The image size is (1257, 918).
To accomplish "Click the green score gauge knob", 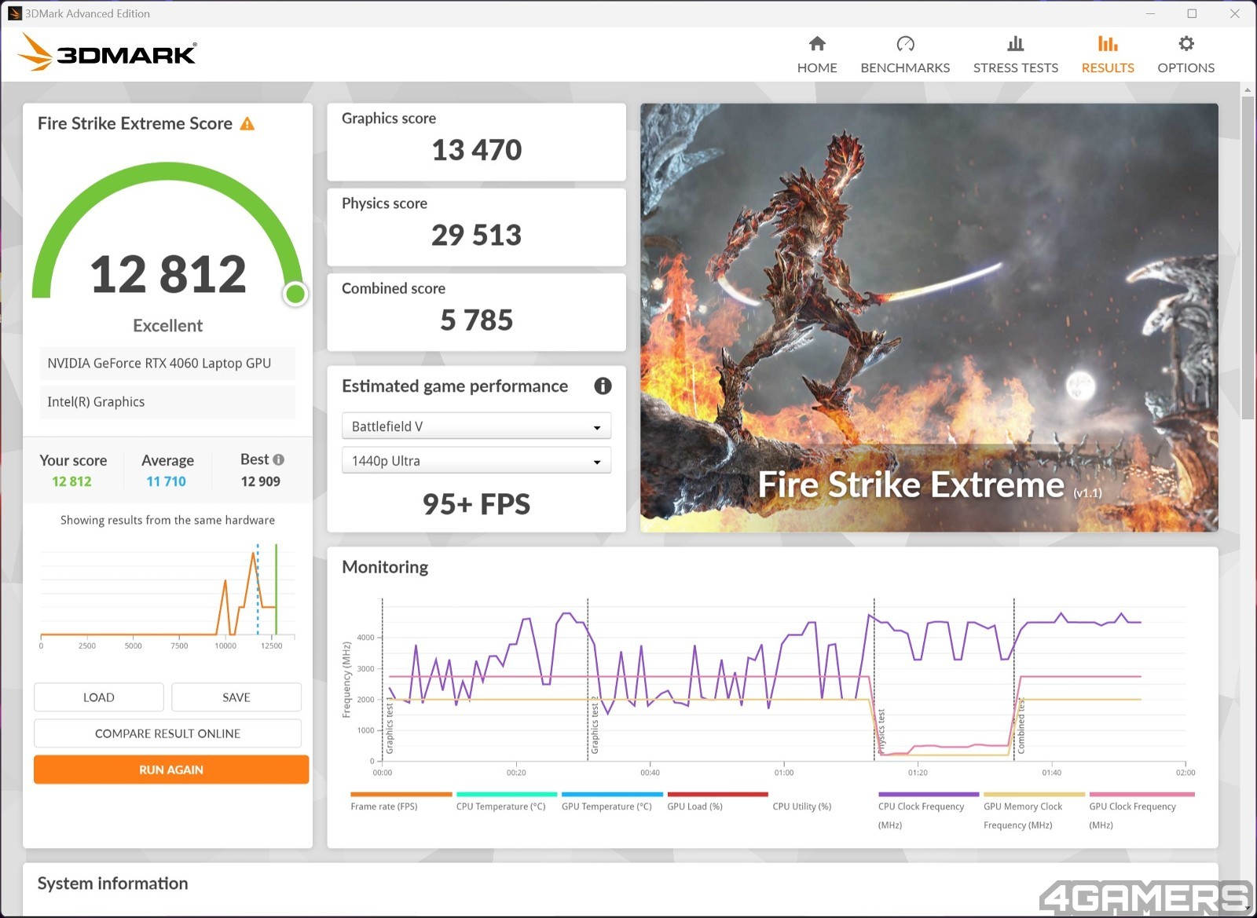I will pos(295,294).
